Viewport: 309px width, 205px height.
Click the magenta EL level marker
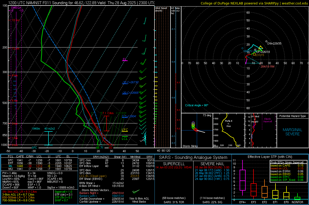(x=125, y=59)
